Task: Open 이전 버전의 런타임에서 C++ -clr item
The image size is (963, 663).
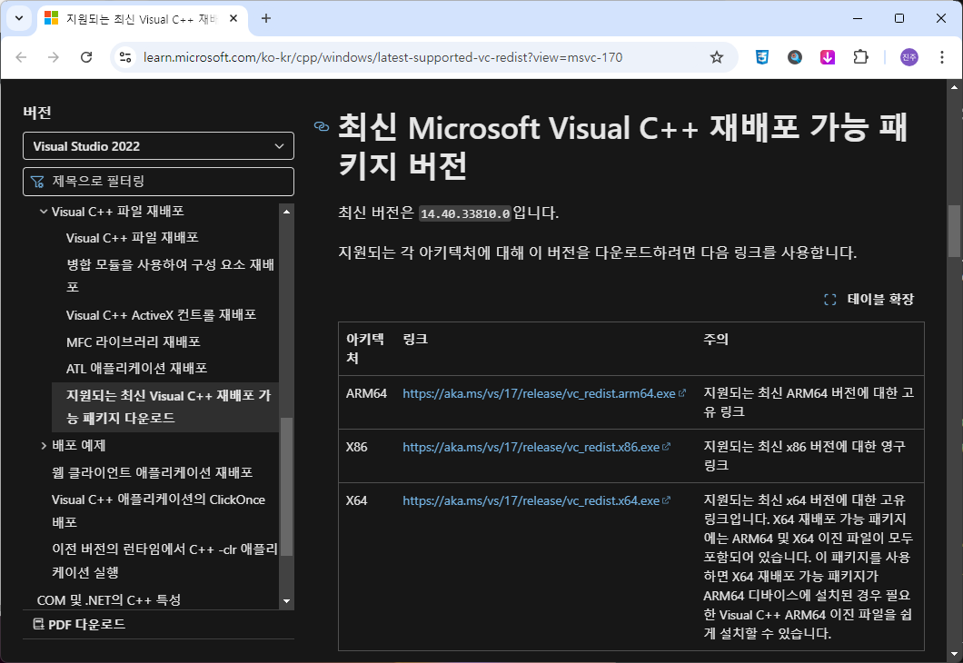Action: coord(164,560)
